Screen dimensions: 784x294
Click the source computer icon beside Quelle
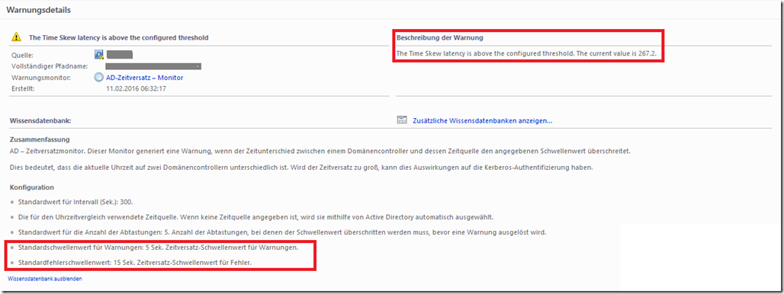(99, 54)
